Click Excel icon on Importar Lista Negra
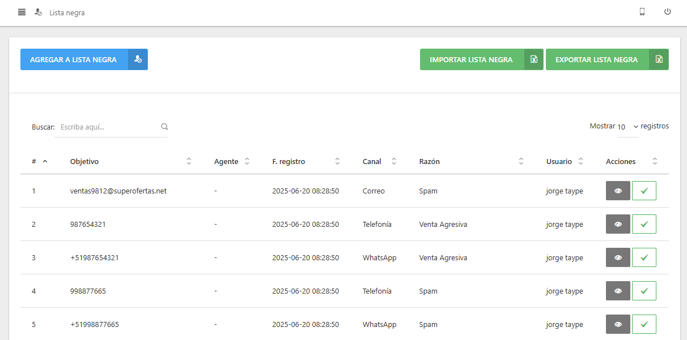The image size is (687, 340). pos(533,59)
